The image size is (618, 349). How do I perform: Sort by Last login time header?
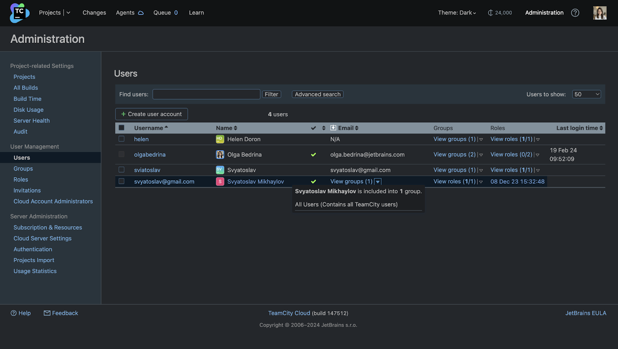[579, 128]
